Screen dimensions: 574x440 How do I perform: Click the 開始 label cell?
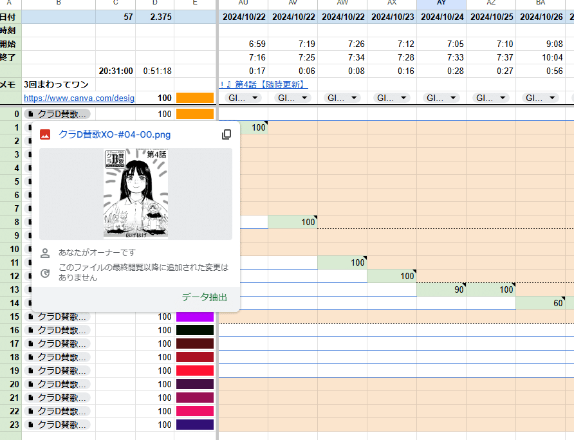[11, 44]
